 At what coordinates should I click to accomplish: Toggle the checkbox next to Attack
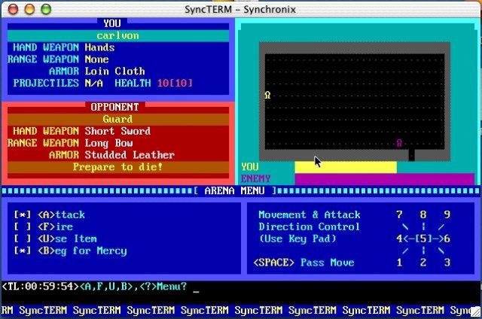coord(23,214)
